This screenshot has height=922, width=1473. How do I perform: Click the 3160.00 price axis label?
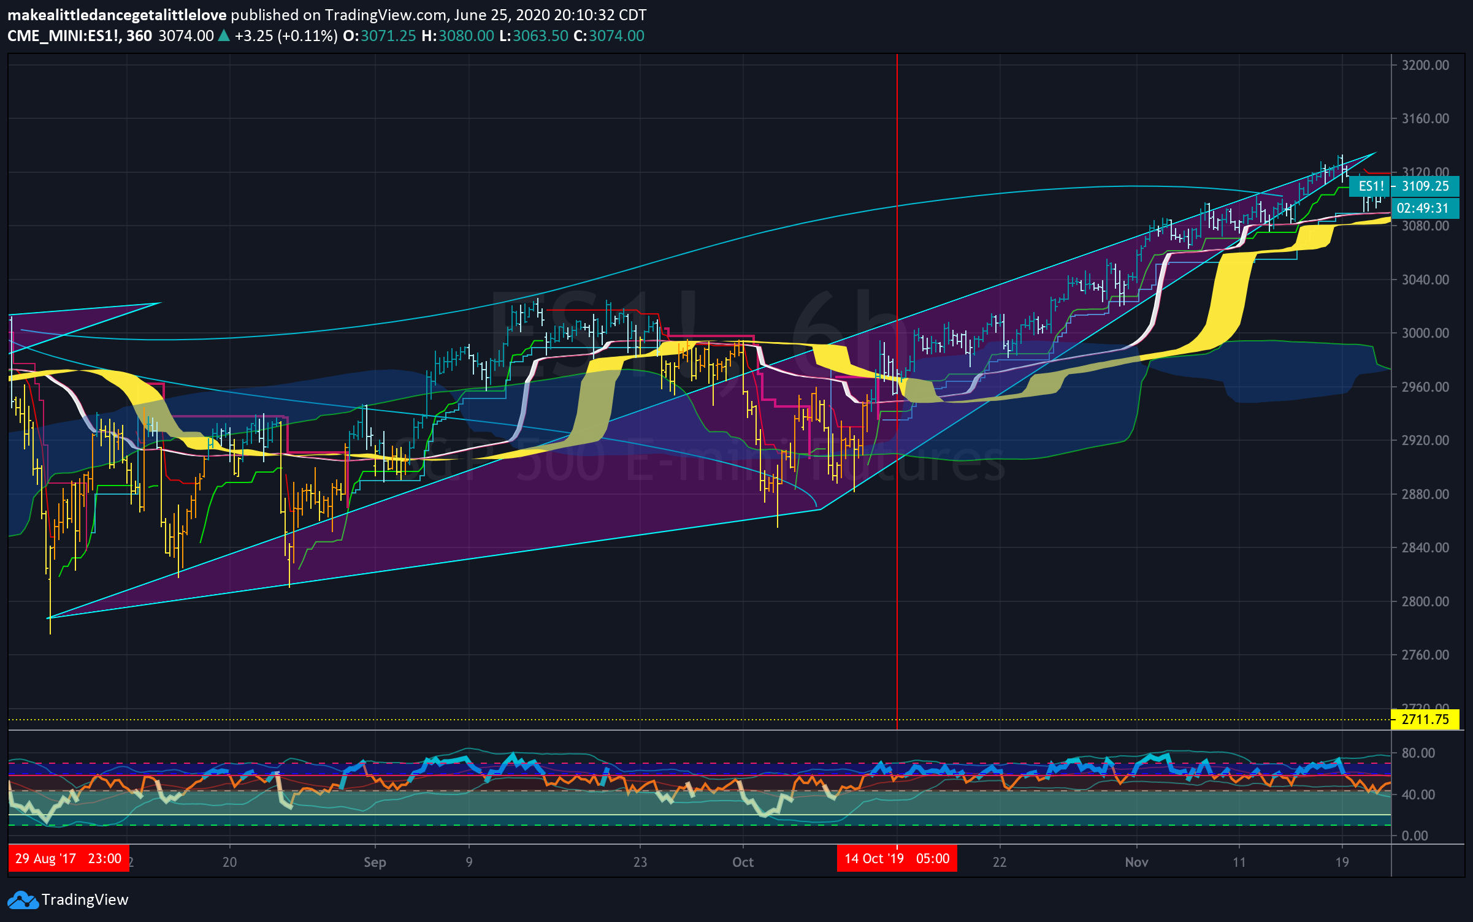pyautogui.click(x=1425, y=118)
